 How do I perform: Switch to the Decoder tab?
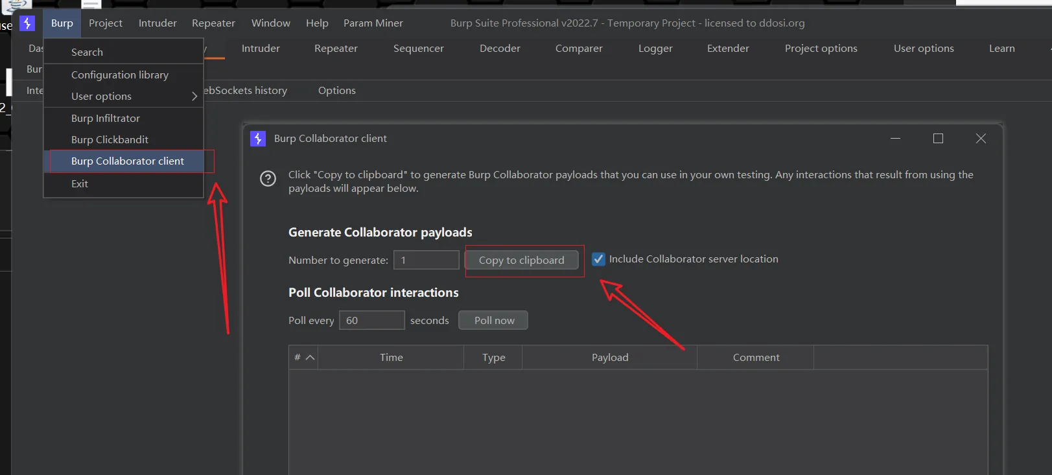(x=500, y=49)
